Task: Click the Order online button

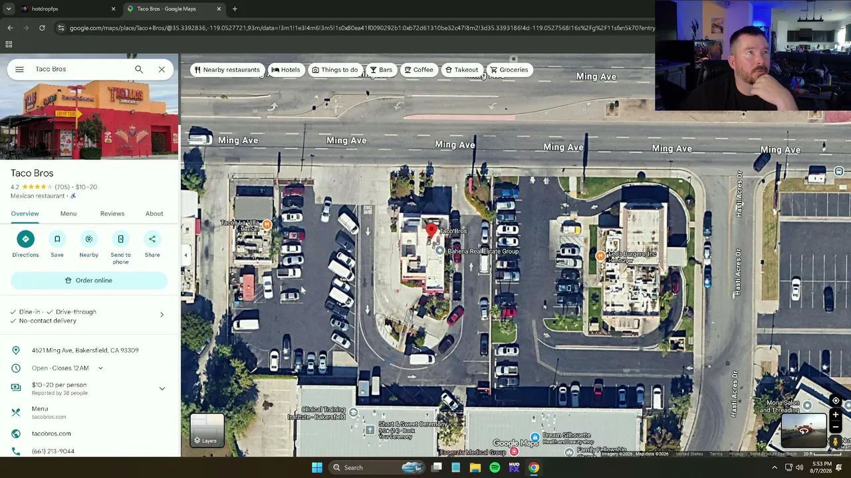Action: coord(89,281)
